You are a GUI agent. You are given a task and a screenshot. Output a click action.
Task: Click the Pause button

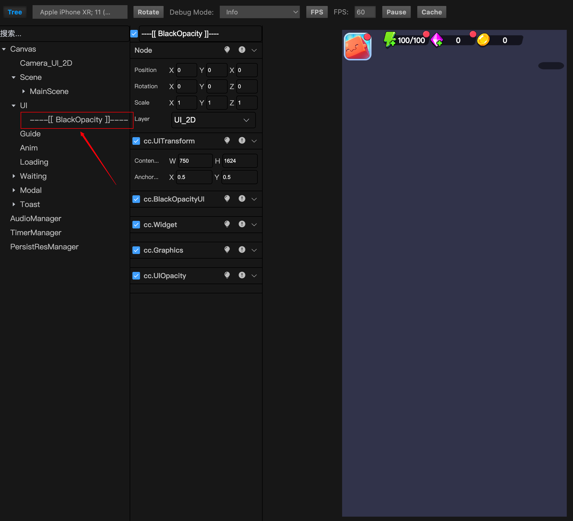click(x=396, y=12)
